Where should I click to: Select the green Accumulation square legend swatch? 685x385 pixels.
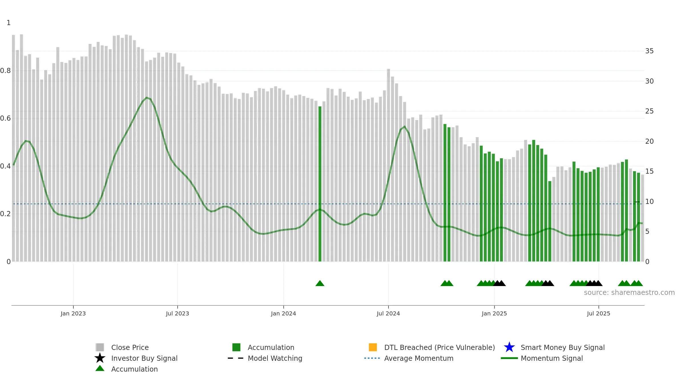pyautogui.click(x=236, y=347)
